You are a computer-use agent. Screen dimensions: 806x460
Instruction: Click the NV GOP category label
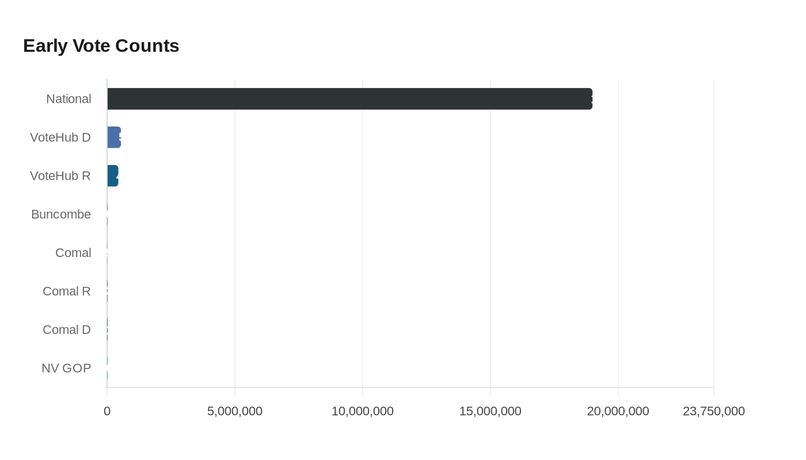coord(66,368)
